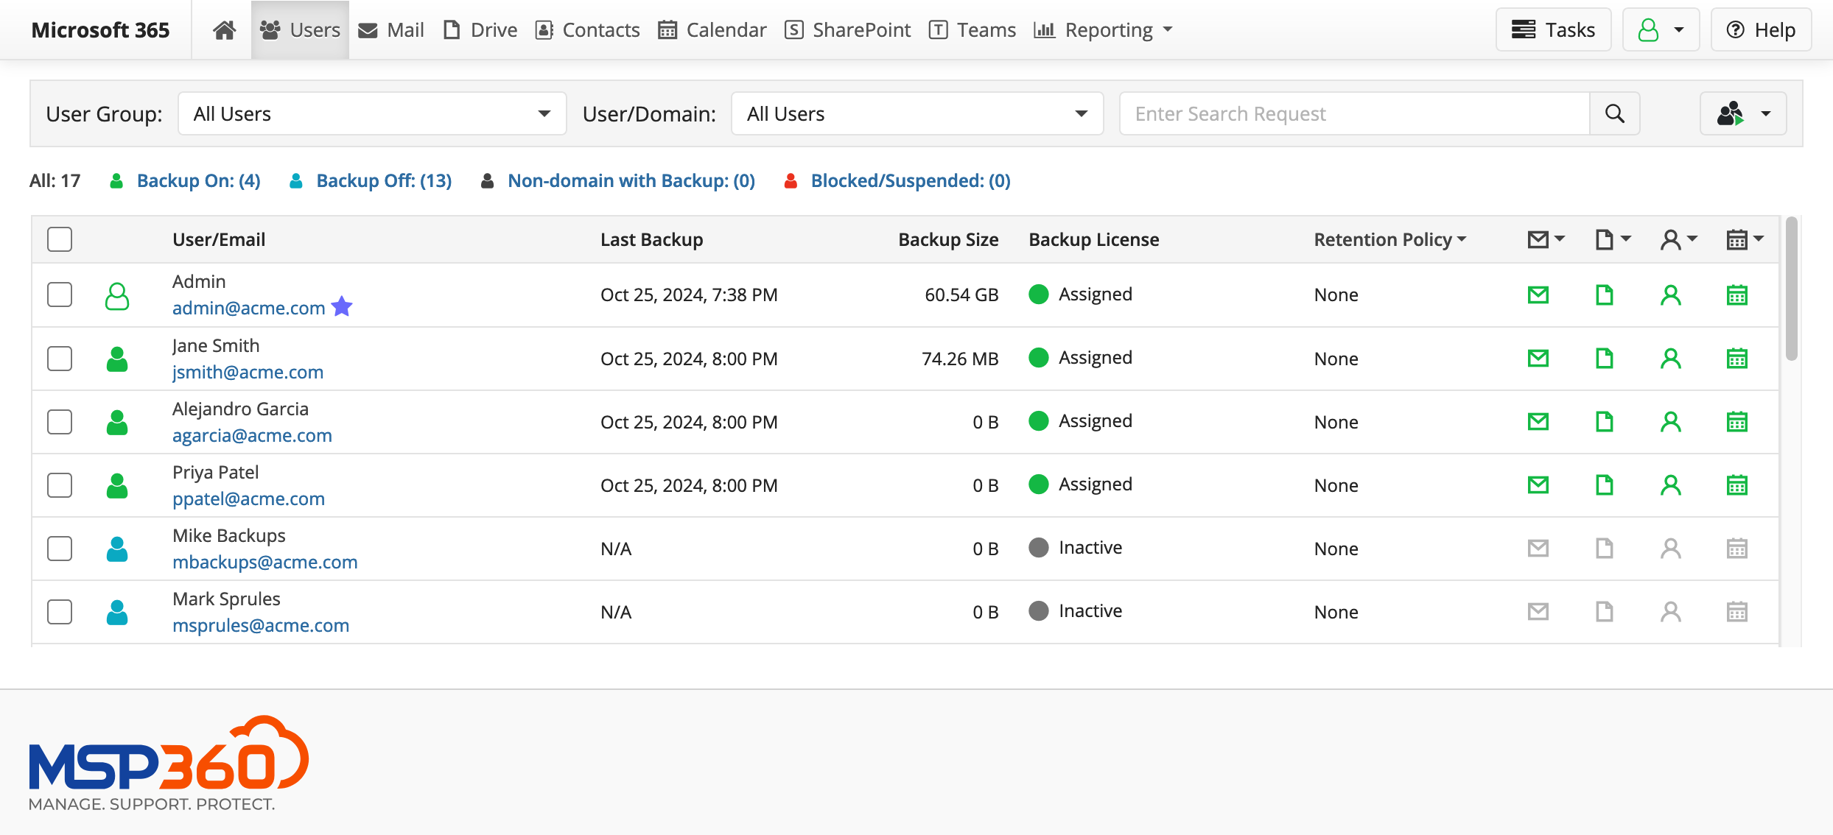The height and width of the screenshot is (835, 1833).
Task: Open the Contacts tab
Action: 587,30
